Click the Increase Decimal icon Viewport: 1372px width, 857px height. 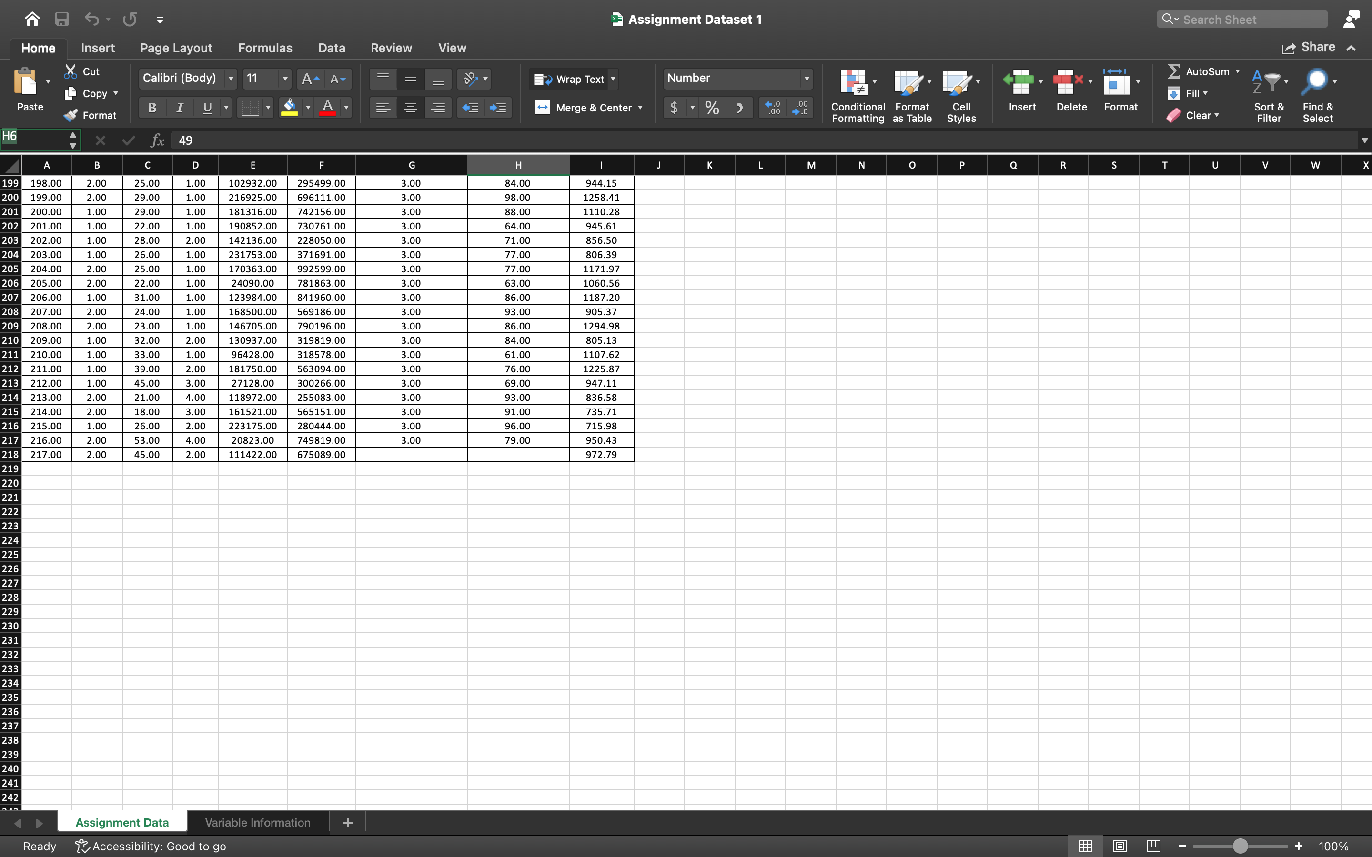click(x=772, y=107)
